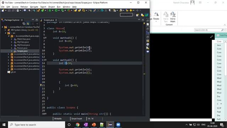Open Chrome from the taskbar

77,125
